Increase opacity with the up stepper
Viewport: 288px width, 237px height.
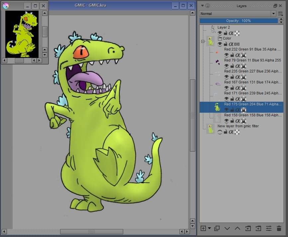pyautogui.click(x=281, y=19)
